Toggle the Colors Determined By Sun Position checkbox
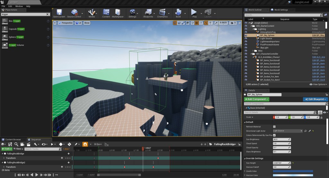This screenshot has height=178, width=329. (x=274, y=135)
